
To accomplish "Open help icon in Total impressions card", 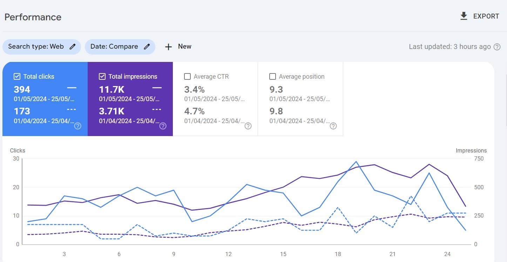I will click(x=163, y=126).
